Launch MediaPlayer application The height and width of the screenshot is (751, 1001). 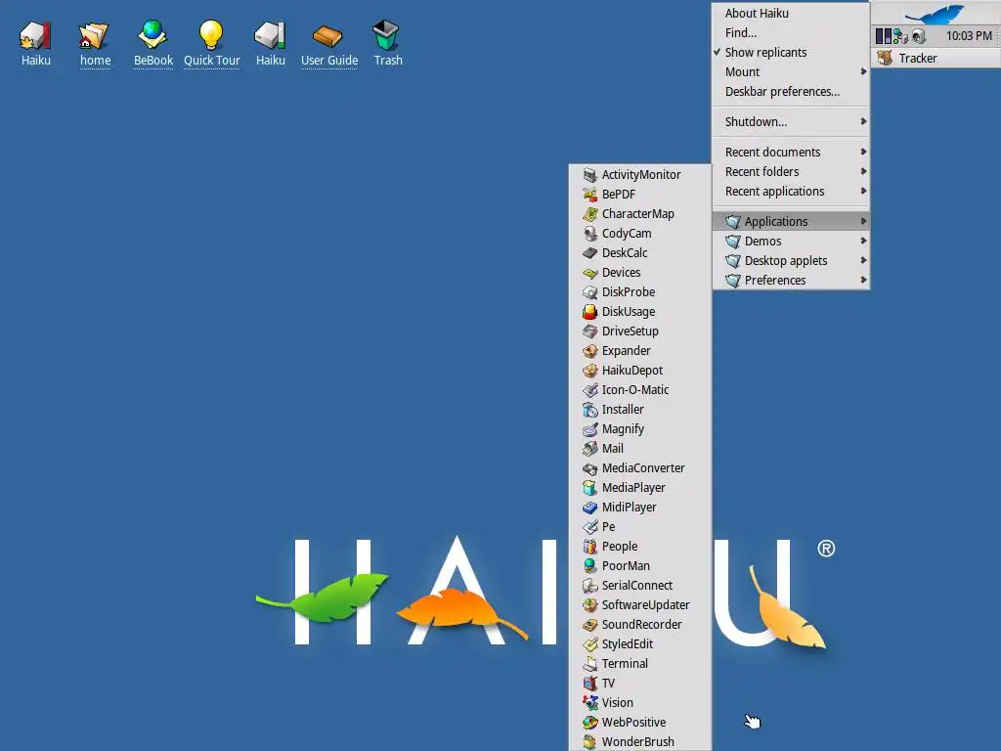pyautogui.click(x=639, y=488)
